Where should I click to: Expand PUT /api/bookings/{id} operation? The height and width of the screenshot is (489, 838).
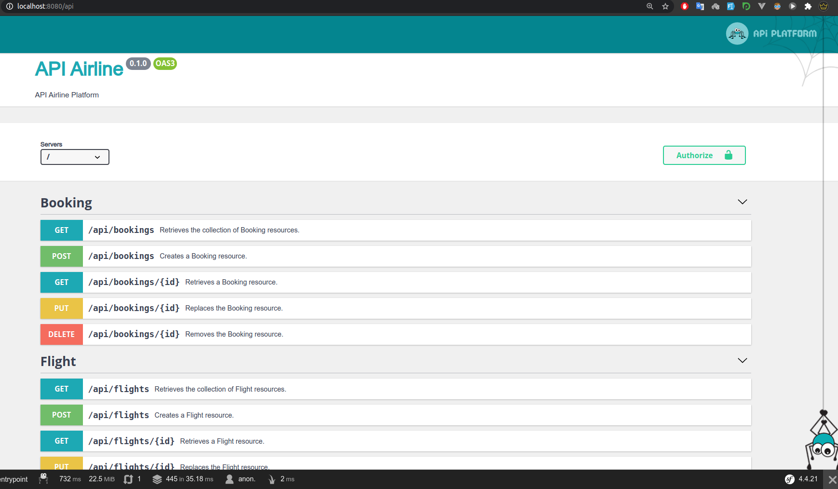point(396,308)
